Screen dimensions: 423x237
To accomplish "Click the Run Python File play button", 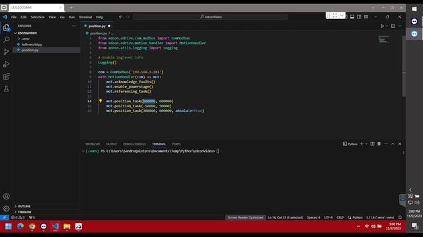I will pos(382,26).
